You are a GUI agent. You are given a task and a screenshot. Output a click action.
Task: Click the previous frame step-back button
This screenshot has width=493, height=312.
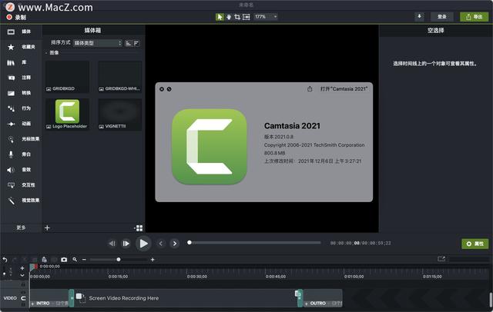point(112,244)
